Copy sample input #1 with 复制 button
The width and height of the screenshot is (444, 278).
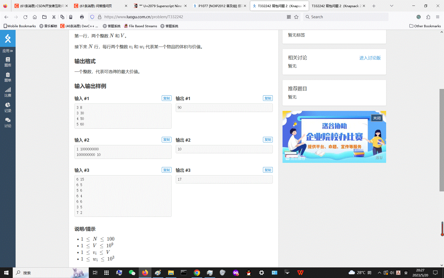click(166, 98)
